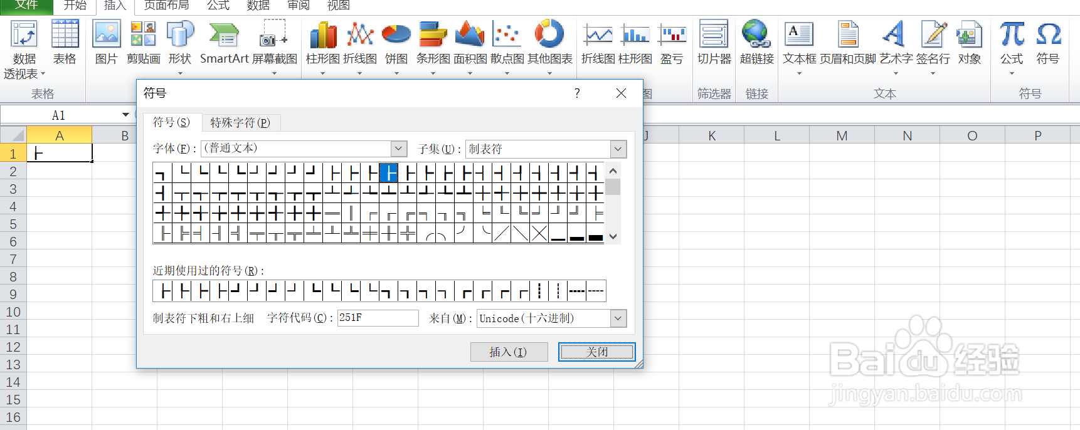Open the 数据透视表 (PivotTable) tool

tap(24, 50)
